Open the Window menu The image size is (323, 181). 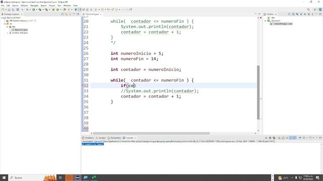[67, 6]
